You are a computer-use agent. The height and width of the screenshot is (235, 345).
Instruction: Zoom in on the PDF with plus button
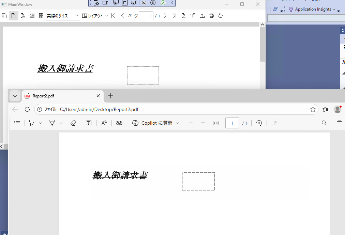click(x=203, y=123)
